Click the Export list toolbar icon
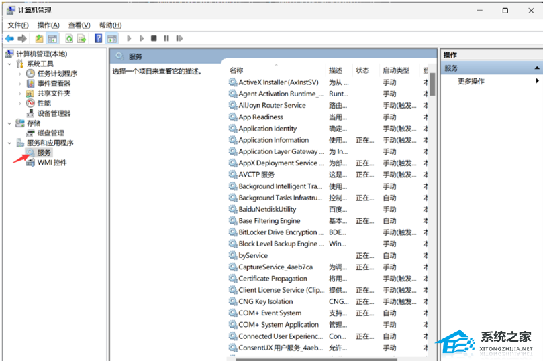The image size is (543, 361). click(81, 39)
